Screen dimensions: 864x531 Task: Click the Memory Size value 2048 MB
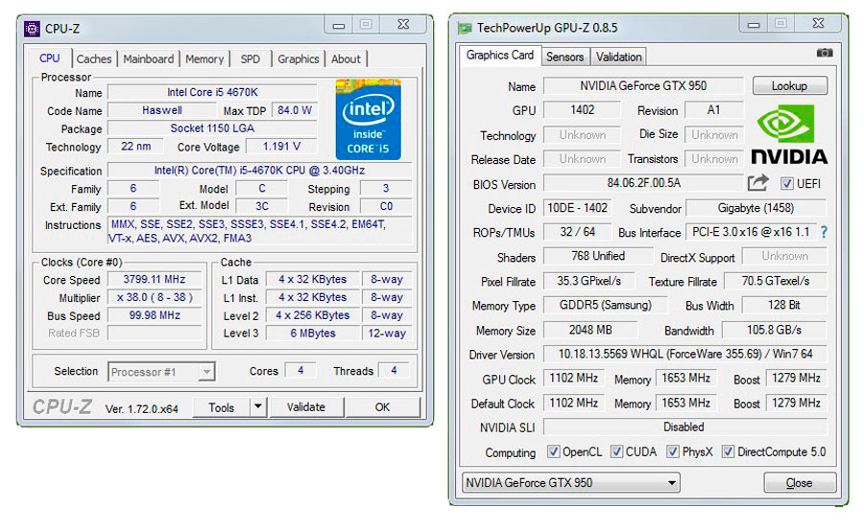pos(590,330)
